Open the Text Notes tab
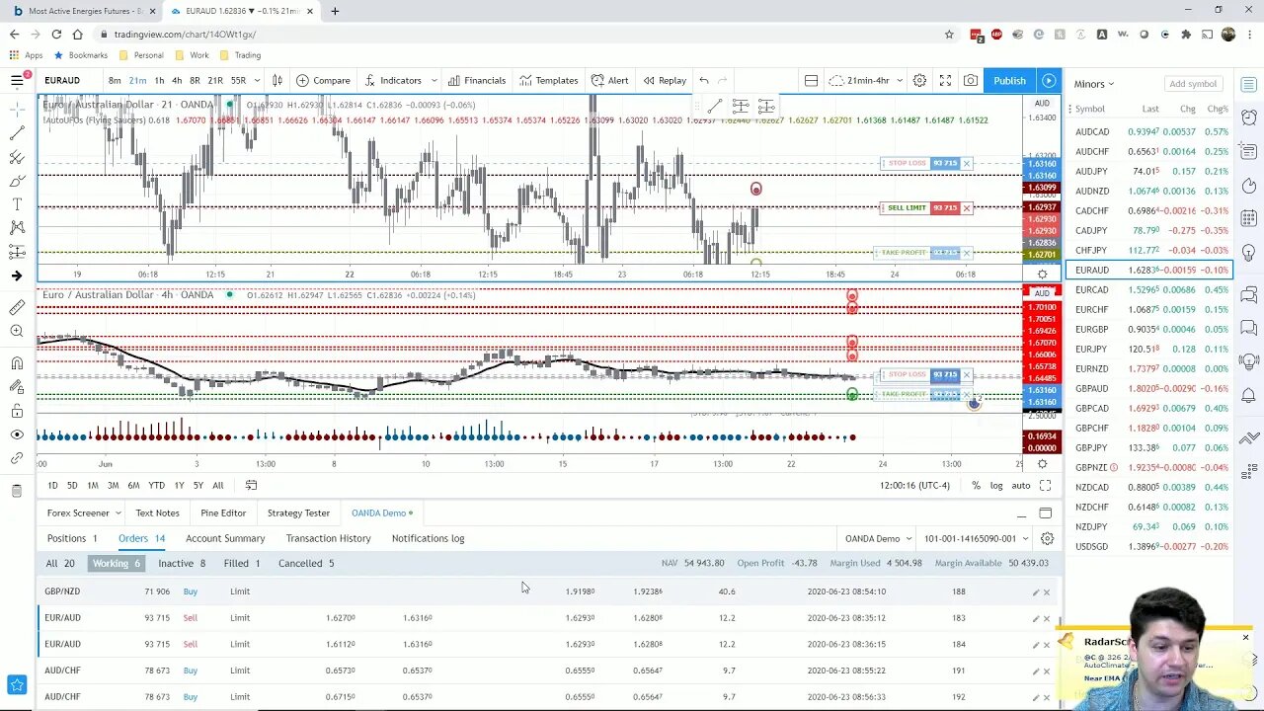The width and height of the screenshot is (1264, 711). pyautogui.click(x=157, y=513)
